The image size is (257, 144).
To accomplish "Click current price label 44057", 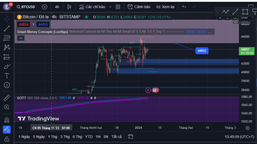I will coord(247,51).
